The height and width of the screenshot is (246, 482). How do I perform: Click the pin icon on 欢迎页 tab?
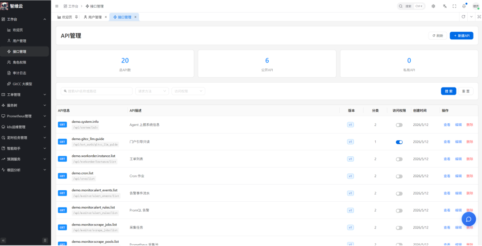(x=77, y=17)
